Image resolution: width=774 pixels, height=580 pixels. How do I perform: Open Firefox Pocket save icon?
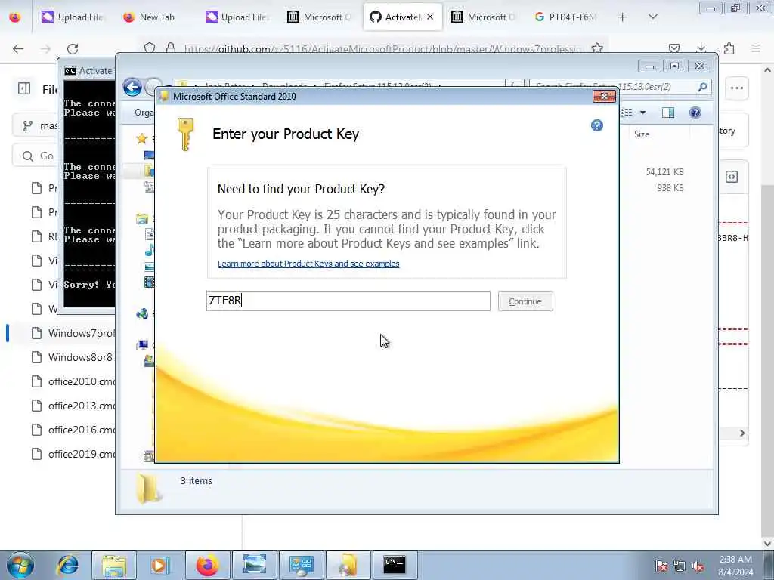673,48
